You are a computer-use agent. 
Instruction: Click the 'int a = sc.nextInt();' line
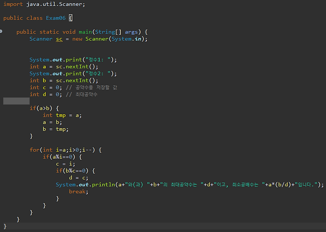point(64,67)
